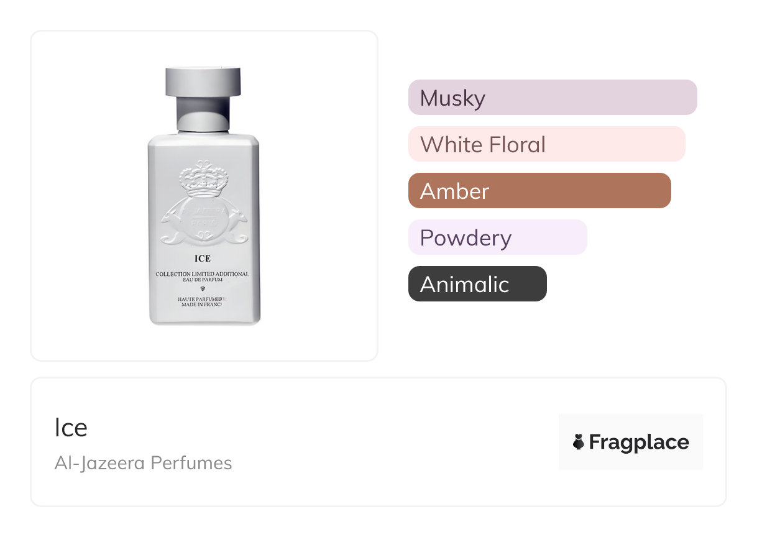This screenshot has width=757, height=537.
Task: Select the Musky accord bar
Action: pyautogui.click(x=552, y=98)
